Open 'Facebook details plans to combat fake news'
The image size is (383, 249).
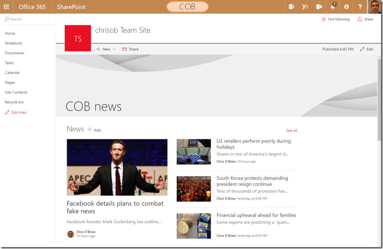pos(115,207)
